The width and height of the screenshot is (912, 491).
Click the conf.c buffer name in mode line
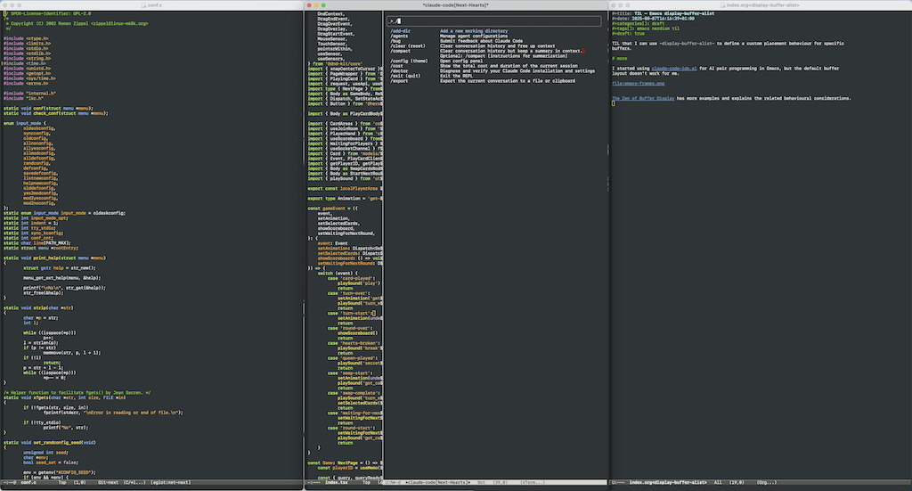click(28, 482)
